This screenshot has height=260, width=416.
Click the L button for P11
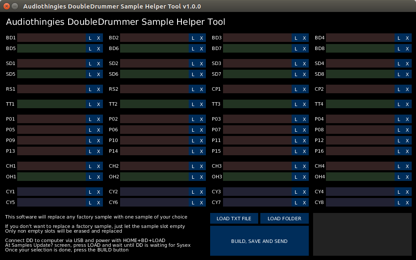[x=296, y=140]
